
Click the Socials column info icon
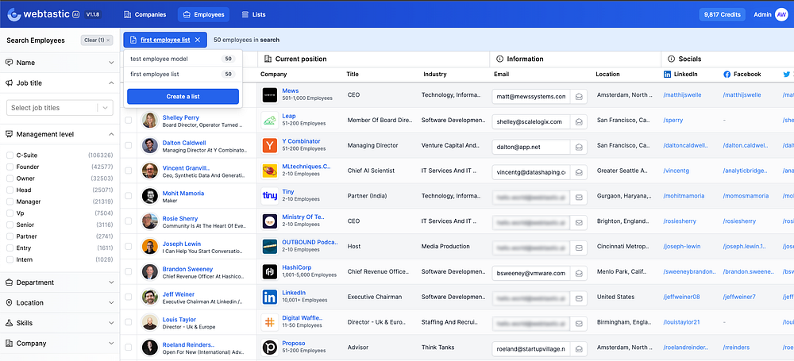click(672, 59)
